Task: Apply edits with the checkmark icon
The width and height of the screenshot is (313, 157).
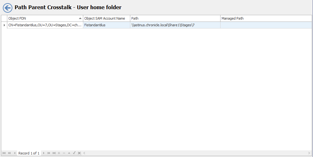Action: click(74, 153)
